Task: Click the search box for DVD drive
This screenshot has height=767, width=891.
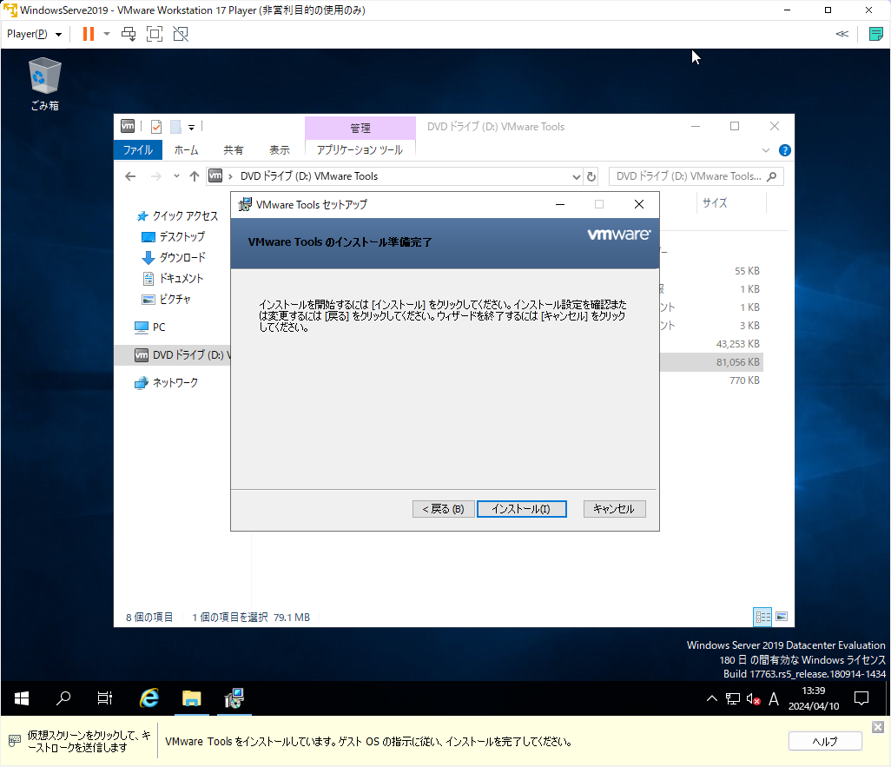Action: pos(696,176)
